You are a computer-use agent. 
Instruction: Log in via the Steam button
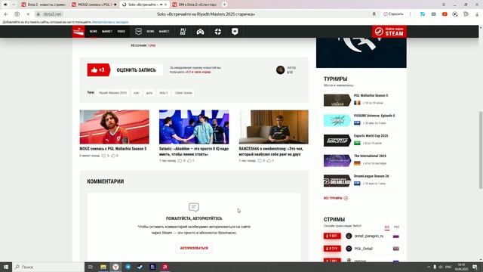[389, 32]
